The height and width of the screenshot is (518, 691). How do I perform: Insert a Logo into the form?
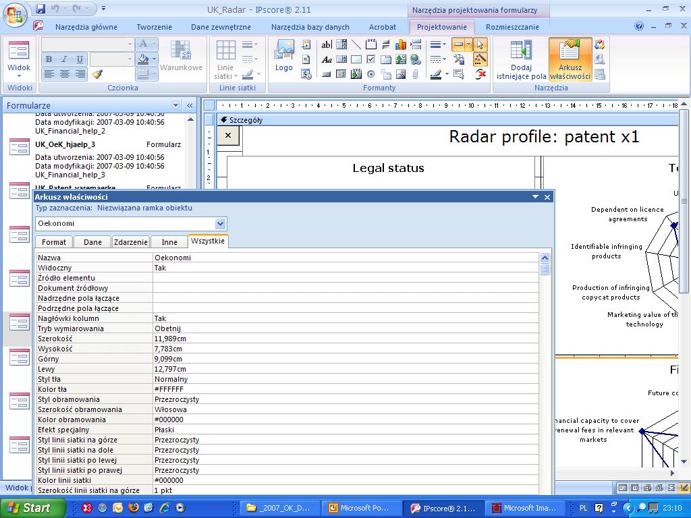pyautogui.click(x=284, y=56)
